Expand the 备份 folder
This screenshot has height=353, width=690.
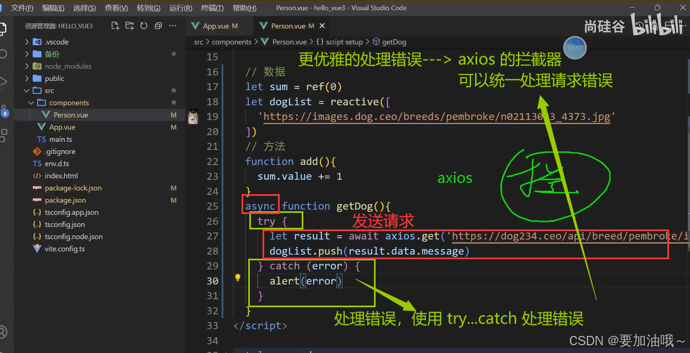(x=26, y=54)
